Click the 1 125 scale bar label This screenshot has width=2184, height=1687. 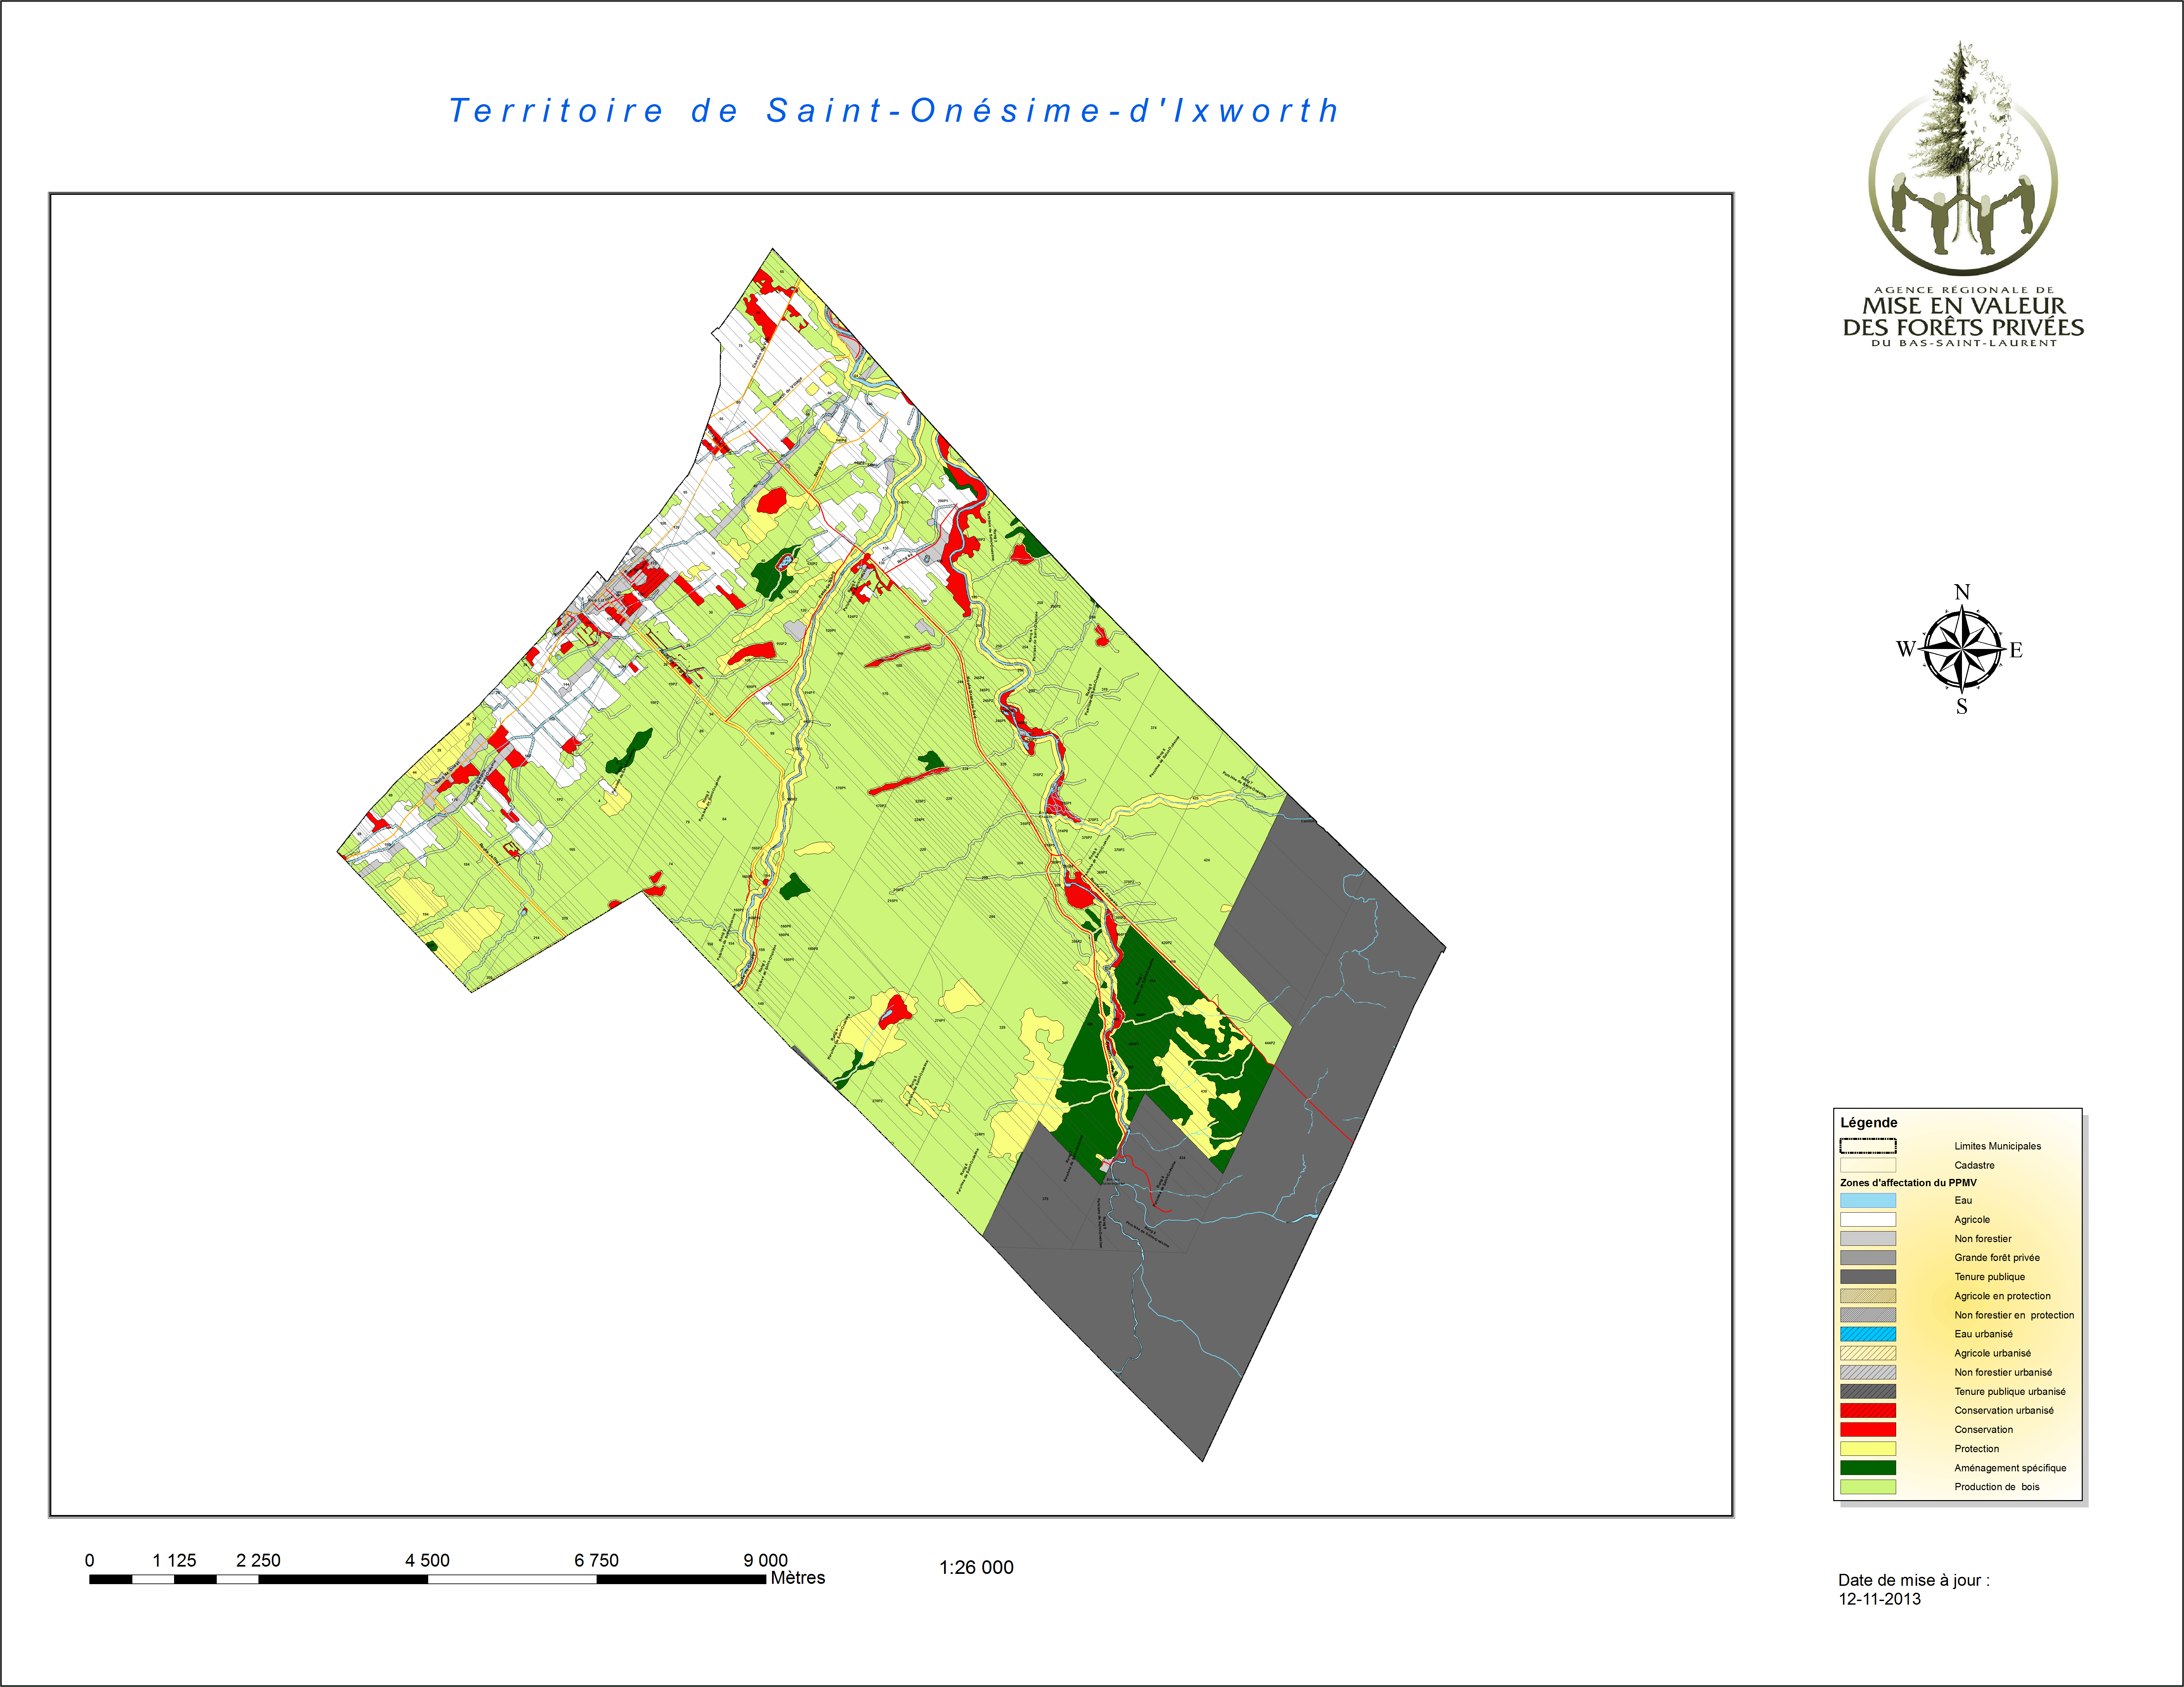coord(174,1560)
